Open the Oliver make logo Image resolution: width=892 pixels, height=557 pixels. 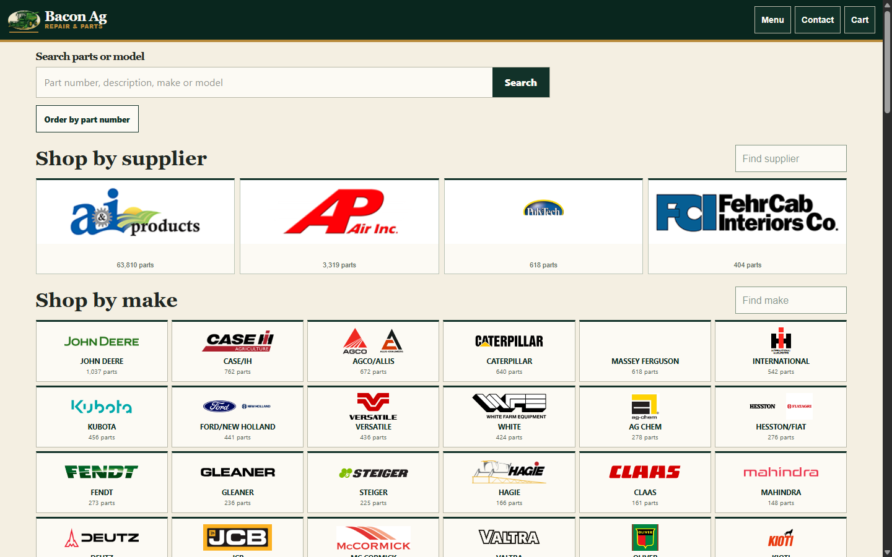click(x=645, y=537)
